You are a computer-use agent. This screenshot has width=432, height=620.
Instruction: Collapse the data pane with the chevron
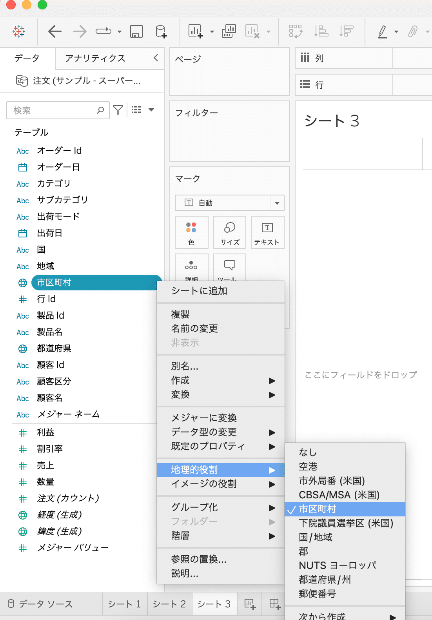click(x=156, y=58)
